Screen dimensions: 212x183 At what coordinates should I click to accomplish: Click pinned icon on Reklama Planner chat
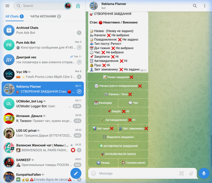click(79, 92)
